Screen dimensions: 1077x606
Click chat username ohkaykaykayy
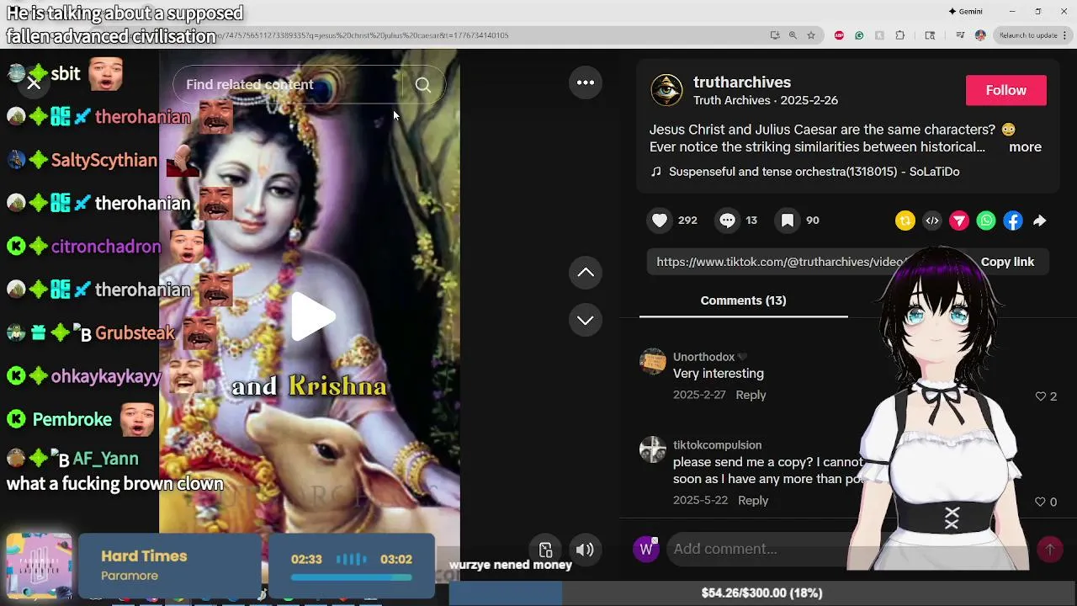(106, 376)
